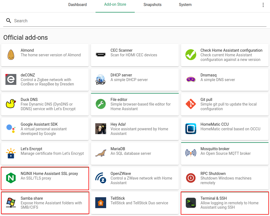Open Check Home Assistant configuration title
The width and height of the screenshot is (270, 216).
point(231,50)
